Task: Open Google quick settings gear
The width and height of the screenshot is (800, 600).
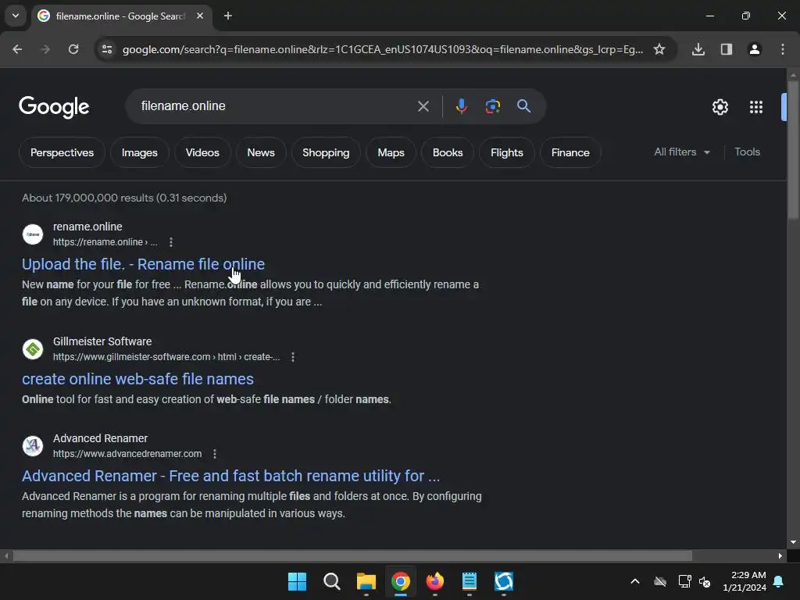Action: pyautogui.click(x=720, y=107)
